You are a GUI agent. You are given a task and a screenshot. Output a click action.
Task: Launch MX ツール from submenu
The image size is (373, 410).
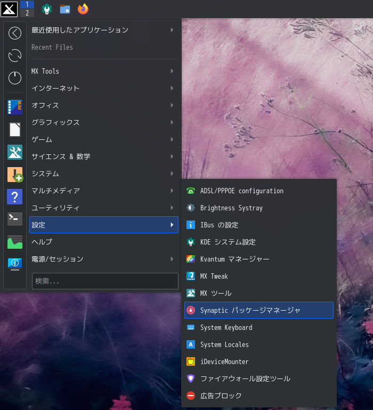[259, 294]
